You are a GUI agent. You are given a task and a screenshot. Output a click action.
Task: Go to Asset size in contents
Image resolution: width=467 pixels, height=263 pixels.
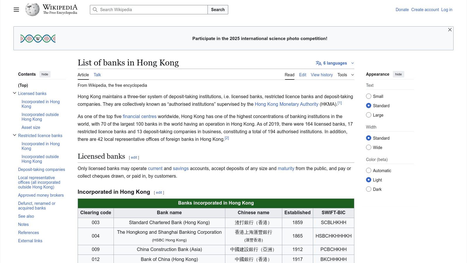tap(31, 127)
